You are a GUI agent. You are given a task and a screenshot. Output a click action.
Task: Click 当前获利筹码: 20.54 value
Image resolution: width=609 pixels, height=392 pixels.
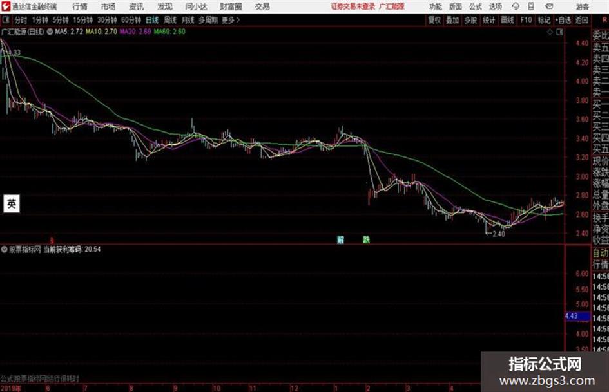pyautogui.click(x=72, y=249)
